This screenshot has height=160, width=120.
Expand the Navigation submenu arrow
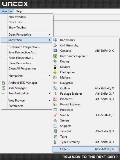coord(49,75)
